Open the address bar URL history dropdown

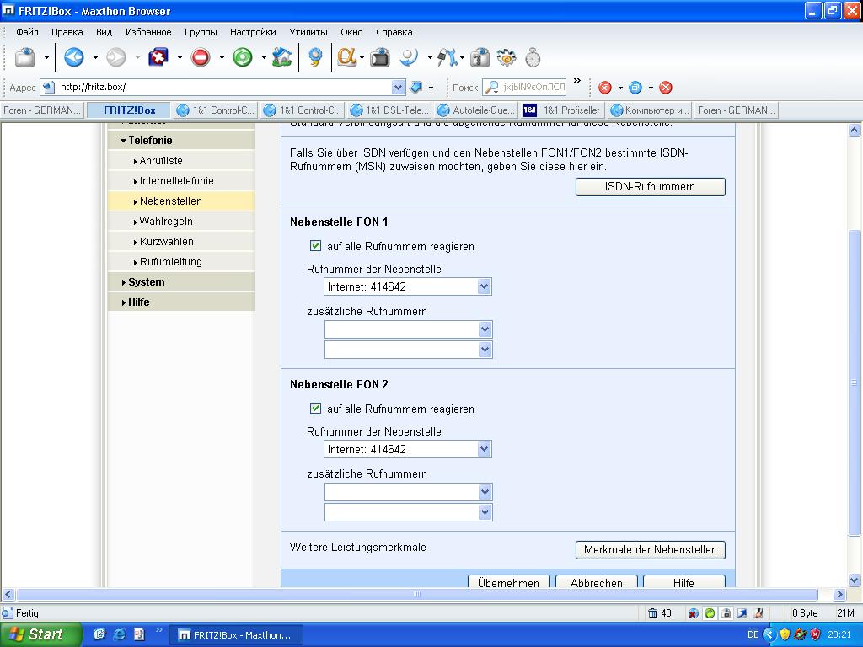(398, 87)
